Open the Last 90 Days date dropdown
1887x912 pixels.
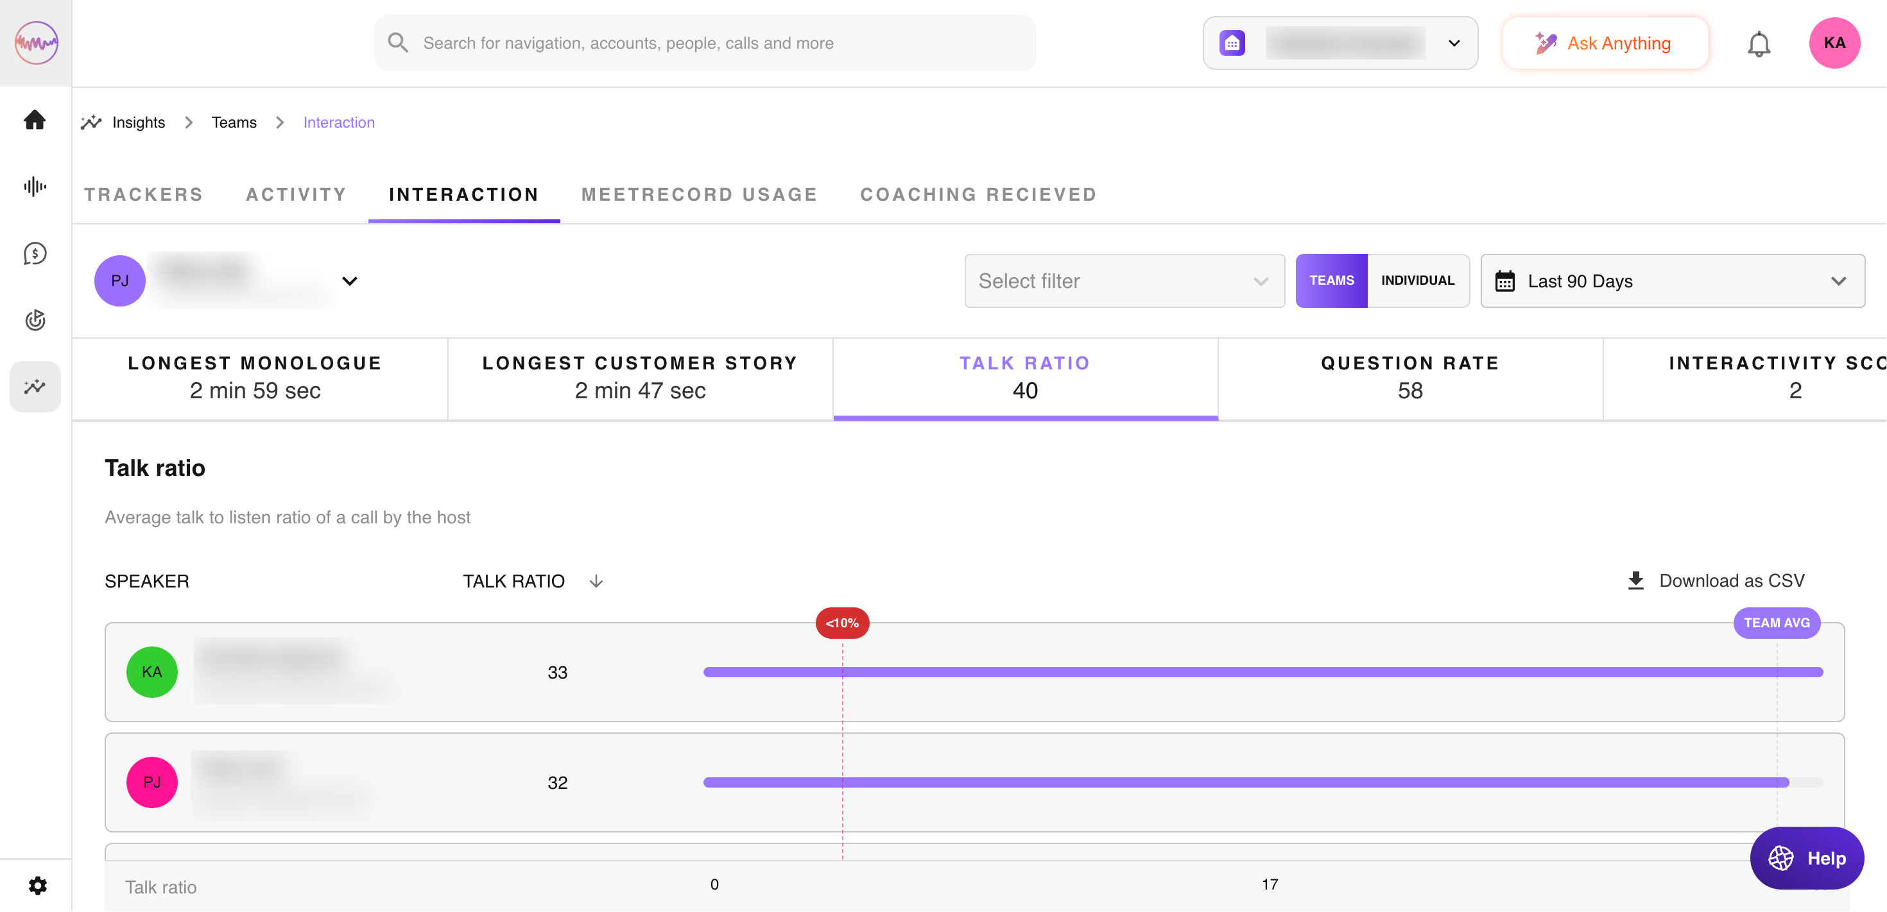[1671, 281]
